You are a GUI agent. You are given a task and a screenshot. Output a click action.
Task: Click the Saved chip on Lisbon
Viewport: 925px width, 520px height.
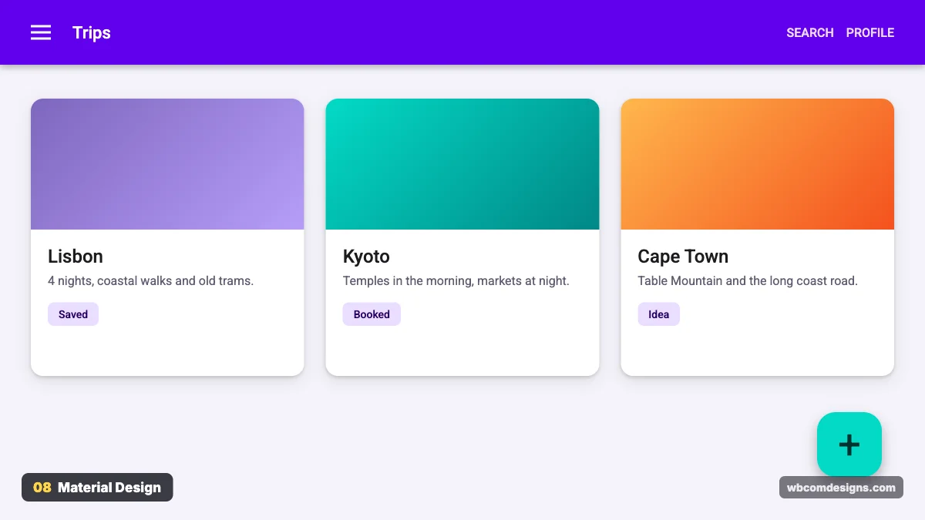pyautogui.click(x=73, y=314)
